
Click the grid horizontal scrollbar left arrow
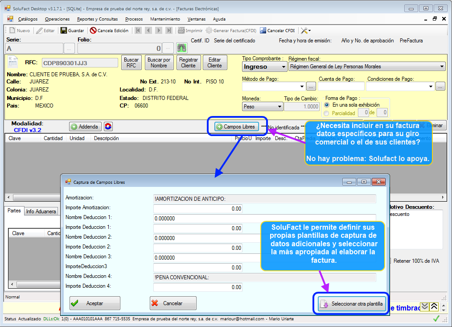[x=8, y=198]
